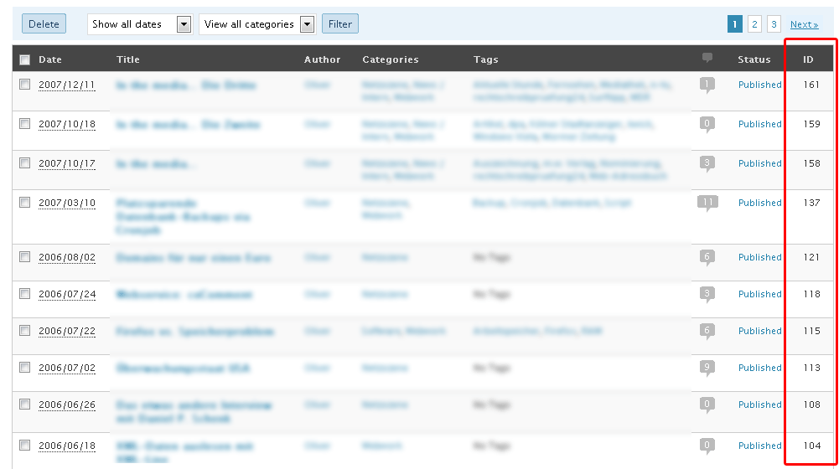Open comments bubble for the 2007/12/11 post
Image resolution: width=839 pixels, height=469 pixels.
(x=707, y=84)
